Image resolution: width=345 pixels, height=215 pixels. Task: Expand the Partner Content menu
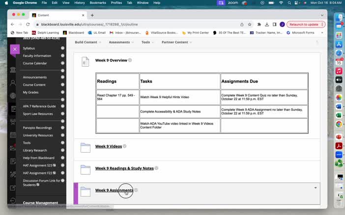[176, 42]
